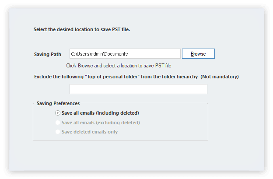This screenshot has height=179, width=273.
Task: Click the 'Saving Preferences' group title
Action: click(58, 104)
